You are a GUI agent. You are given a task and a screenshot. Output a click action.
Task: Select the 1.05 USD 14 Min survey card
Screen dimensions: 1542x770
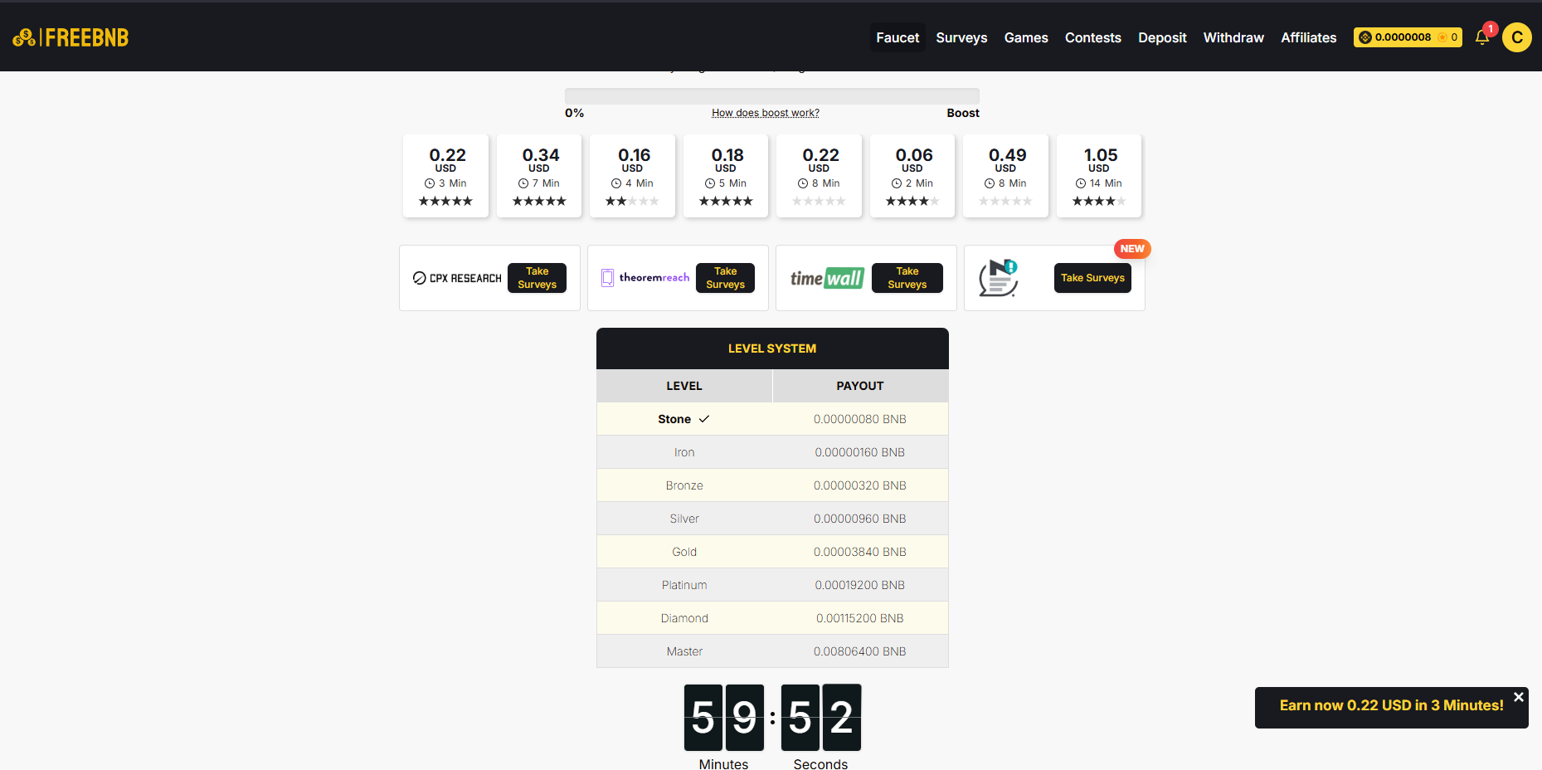click(x=1099, y=176)
